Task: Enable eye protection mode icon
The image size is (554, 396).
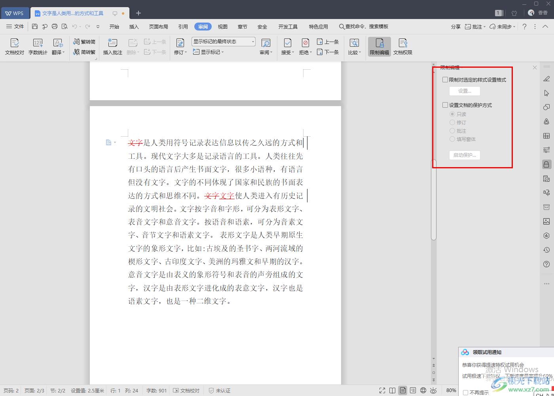Action: click(433, 390)
